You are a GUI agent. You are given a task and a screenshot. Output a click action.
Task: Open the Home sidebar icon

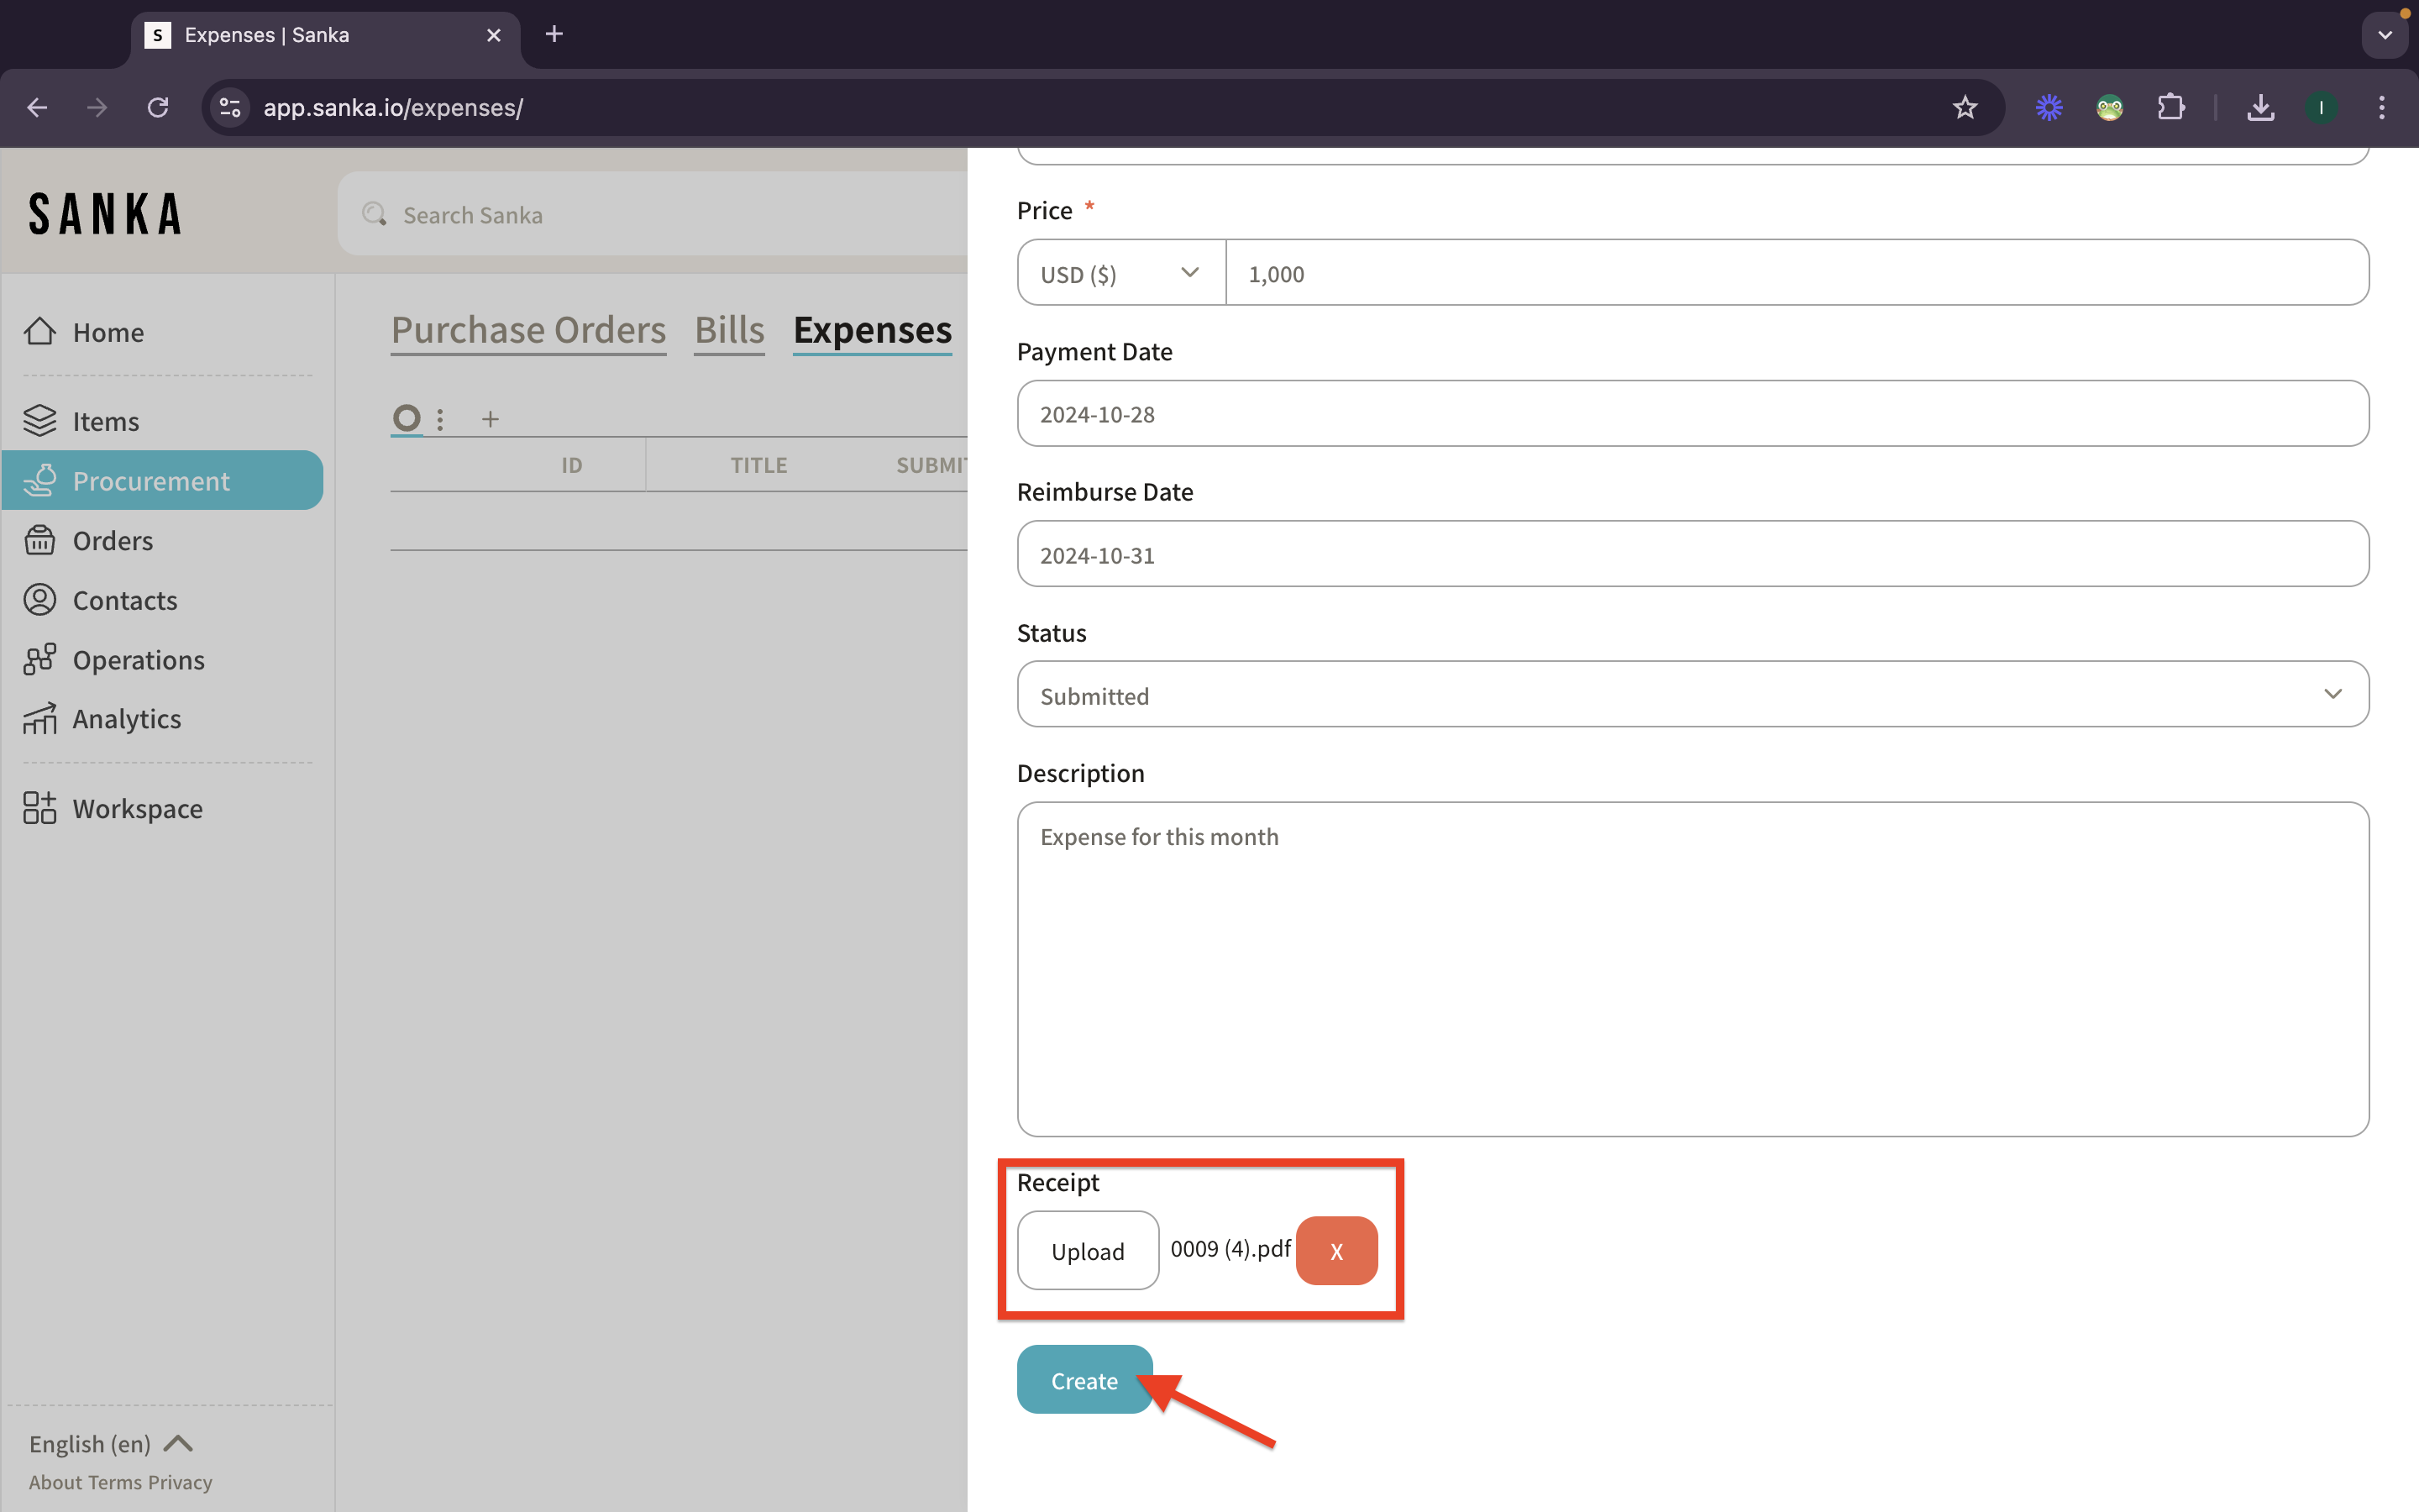click(40, 331)
